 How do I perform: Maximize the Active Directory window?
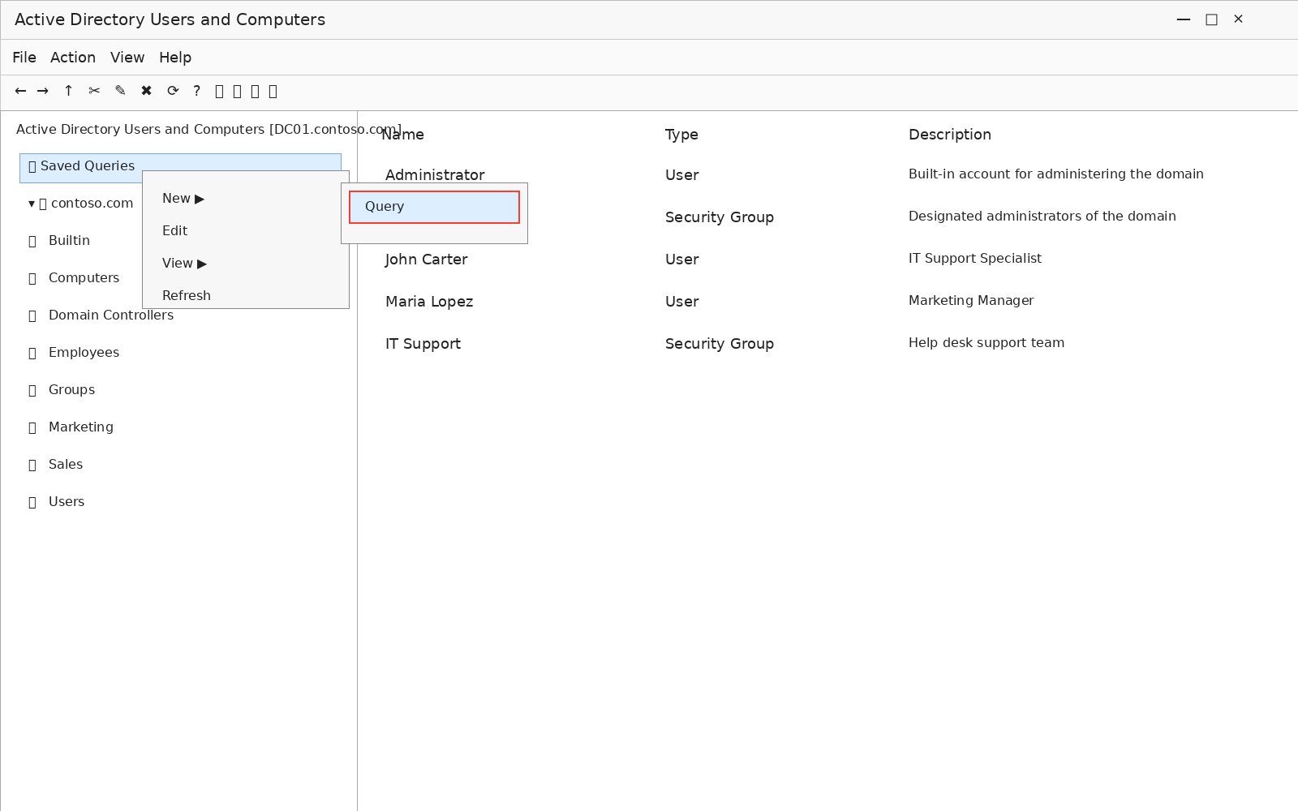(1211, 19)
